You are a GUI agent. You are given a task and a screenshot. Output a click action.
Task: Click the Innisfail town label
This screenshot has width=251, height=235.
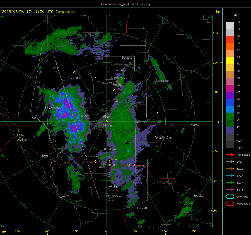click(x=112, y=101)
